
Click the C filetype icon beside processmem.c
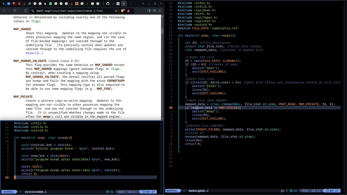[x=21, y=192]
